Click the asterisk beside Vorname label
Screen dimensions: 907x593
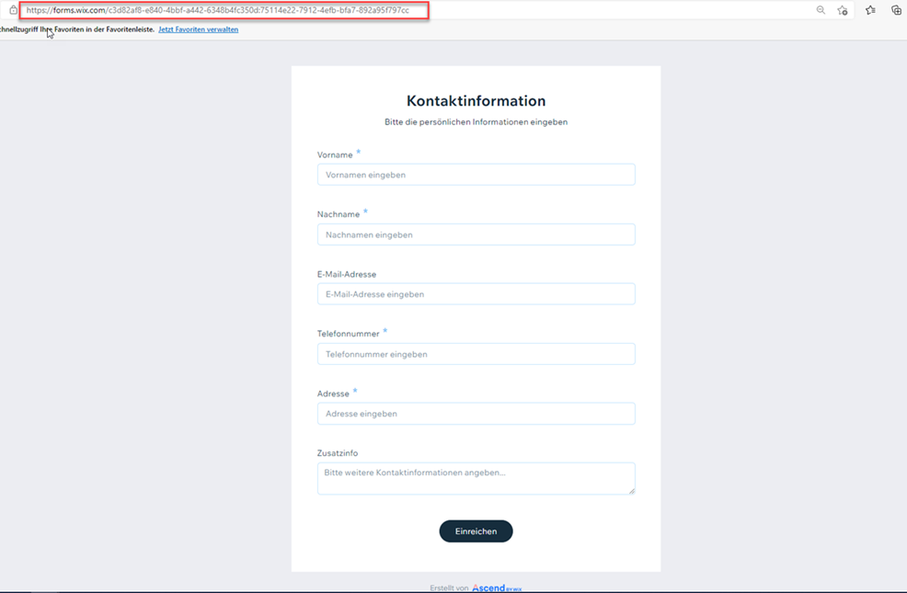click(360, 153)
